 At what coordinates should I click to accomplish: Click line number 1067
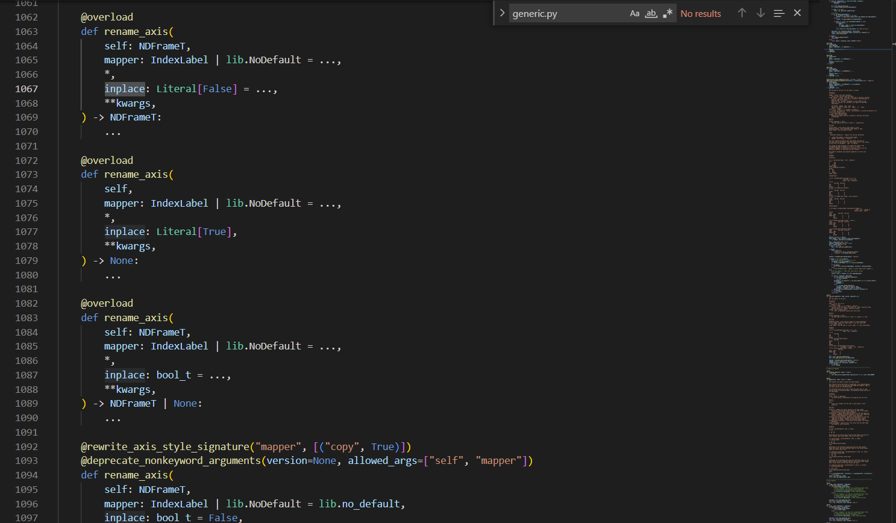27,89
